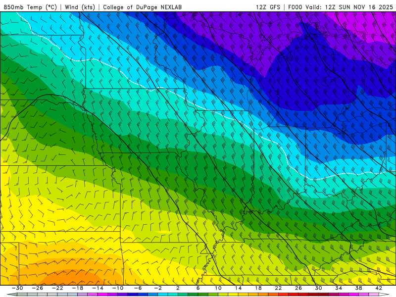Click the 14 value on the color scale
Screen dimensions: 396x297
(238, 288)
